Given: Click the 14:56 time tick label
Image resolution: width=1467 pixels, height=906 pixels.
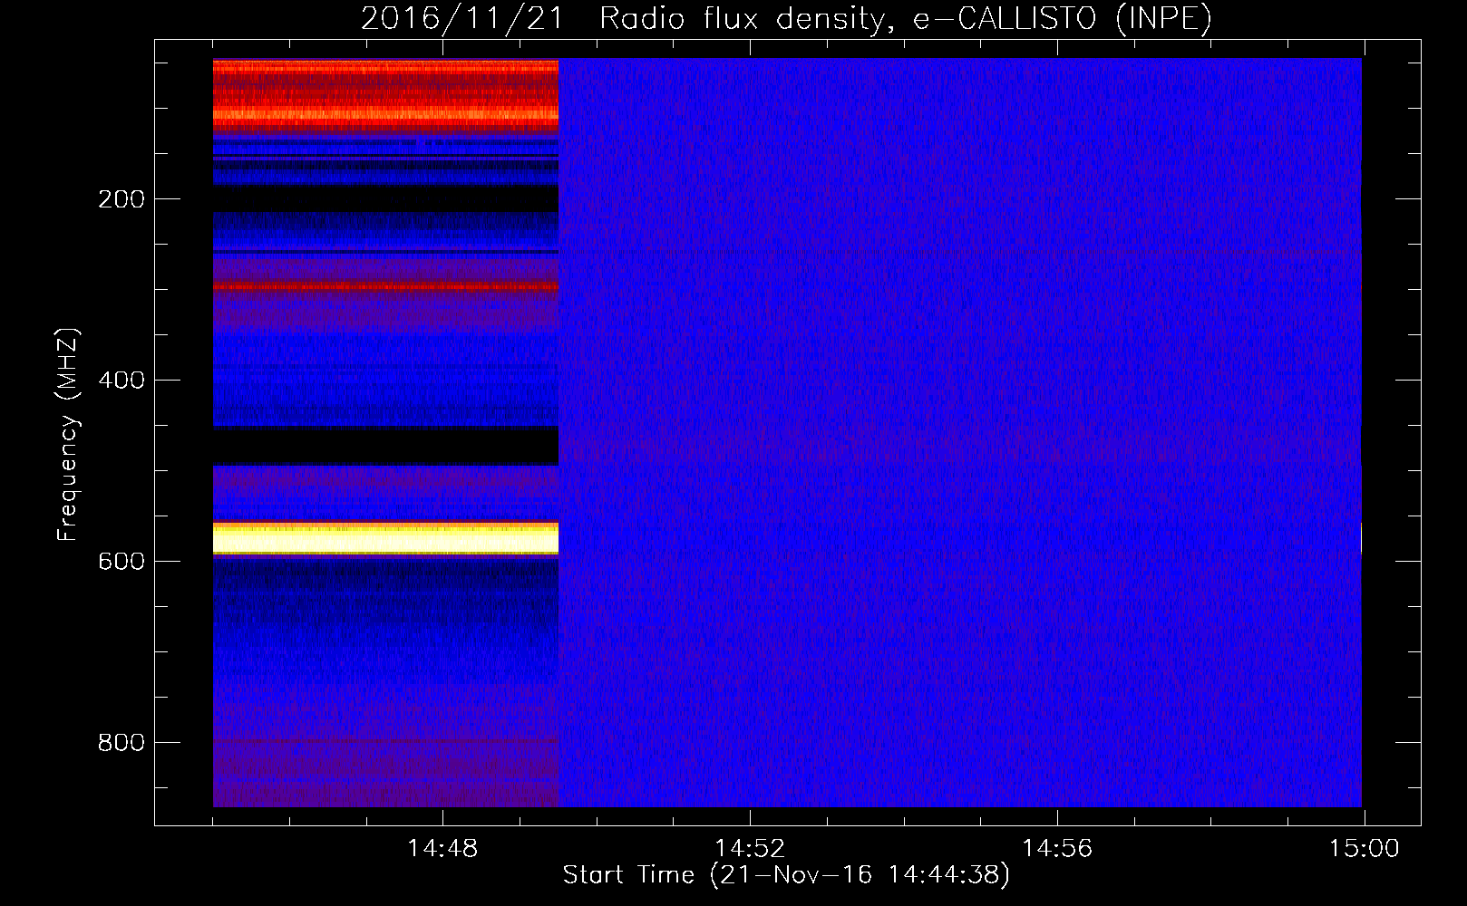Looking at the screenshot, I should [1057, 849].
